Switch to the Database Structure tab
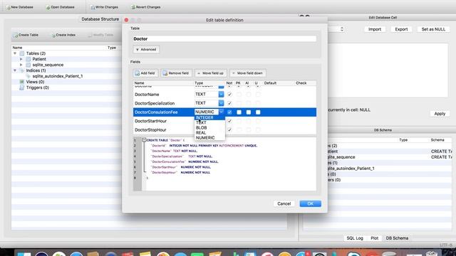 (x=100, y=19)
